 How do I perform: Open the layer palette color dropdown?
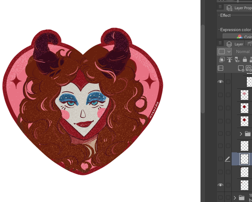pos(225,51)
